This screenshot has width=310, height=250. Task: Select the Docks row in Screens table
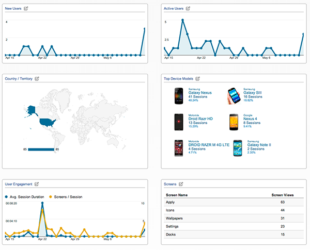click(x=234, y=235)
